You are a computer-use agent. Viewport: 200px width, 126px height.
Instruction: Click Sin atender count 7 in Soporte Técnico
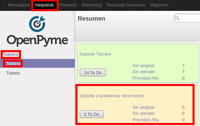pos(183,72)
